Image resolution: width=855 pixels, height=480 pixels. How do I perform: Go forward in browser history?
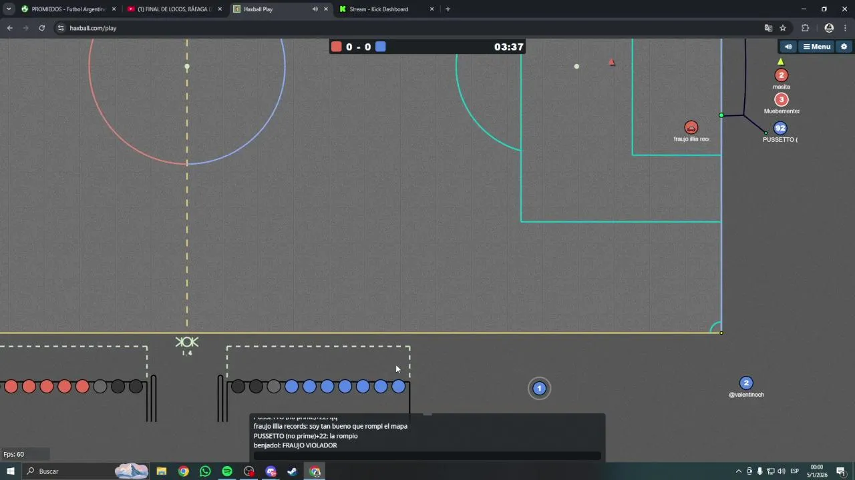point(25,28)
